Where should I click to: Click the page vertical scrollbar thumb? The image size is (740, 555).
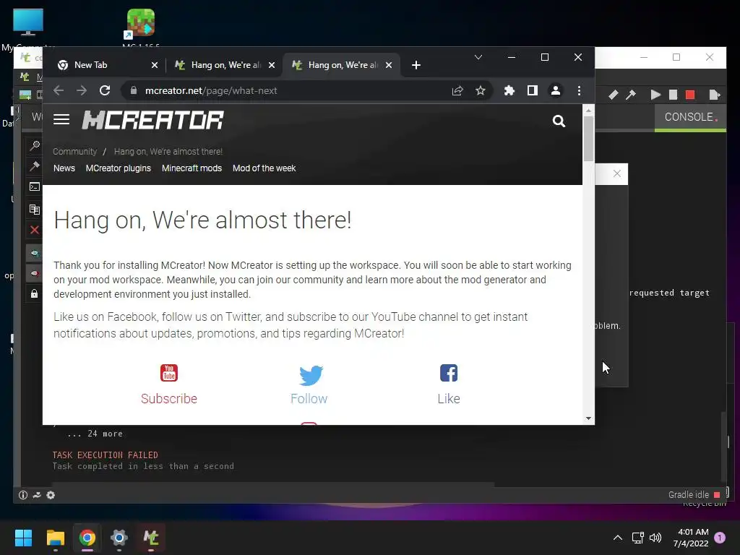[588, 138]
